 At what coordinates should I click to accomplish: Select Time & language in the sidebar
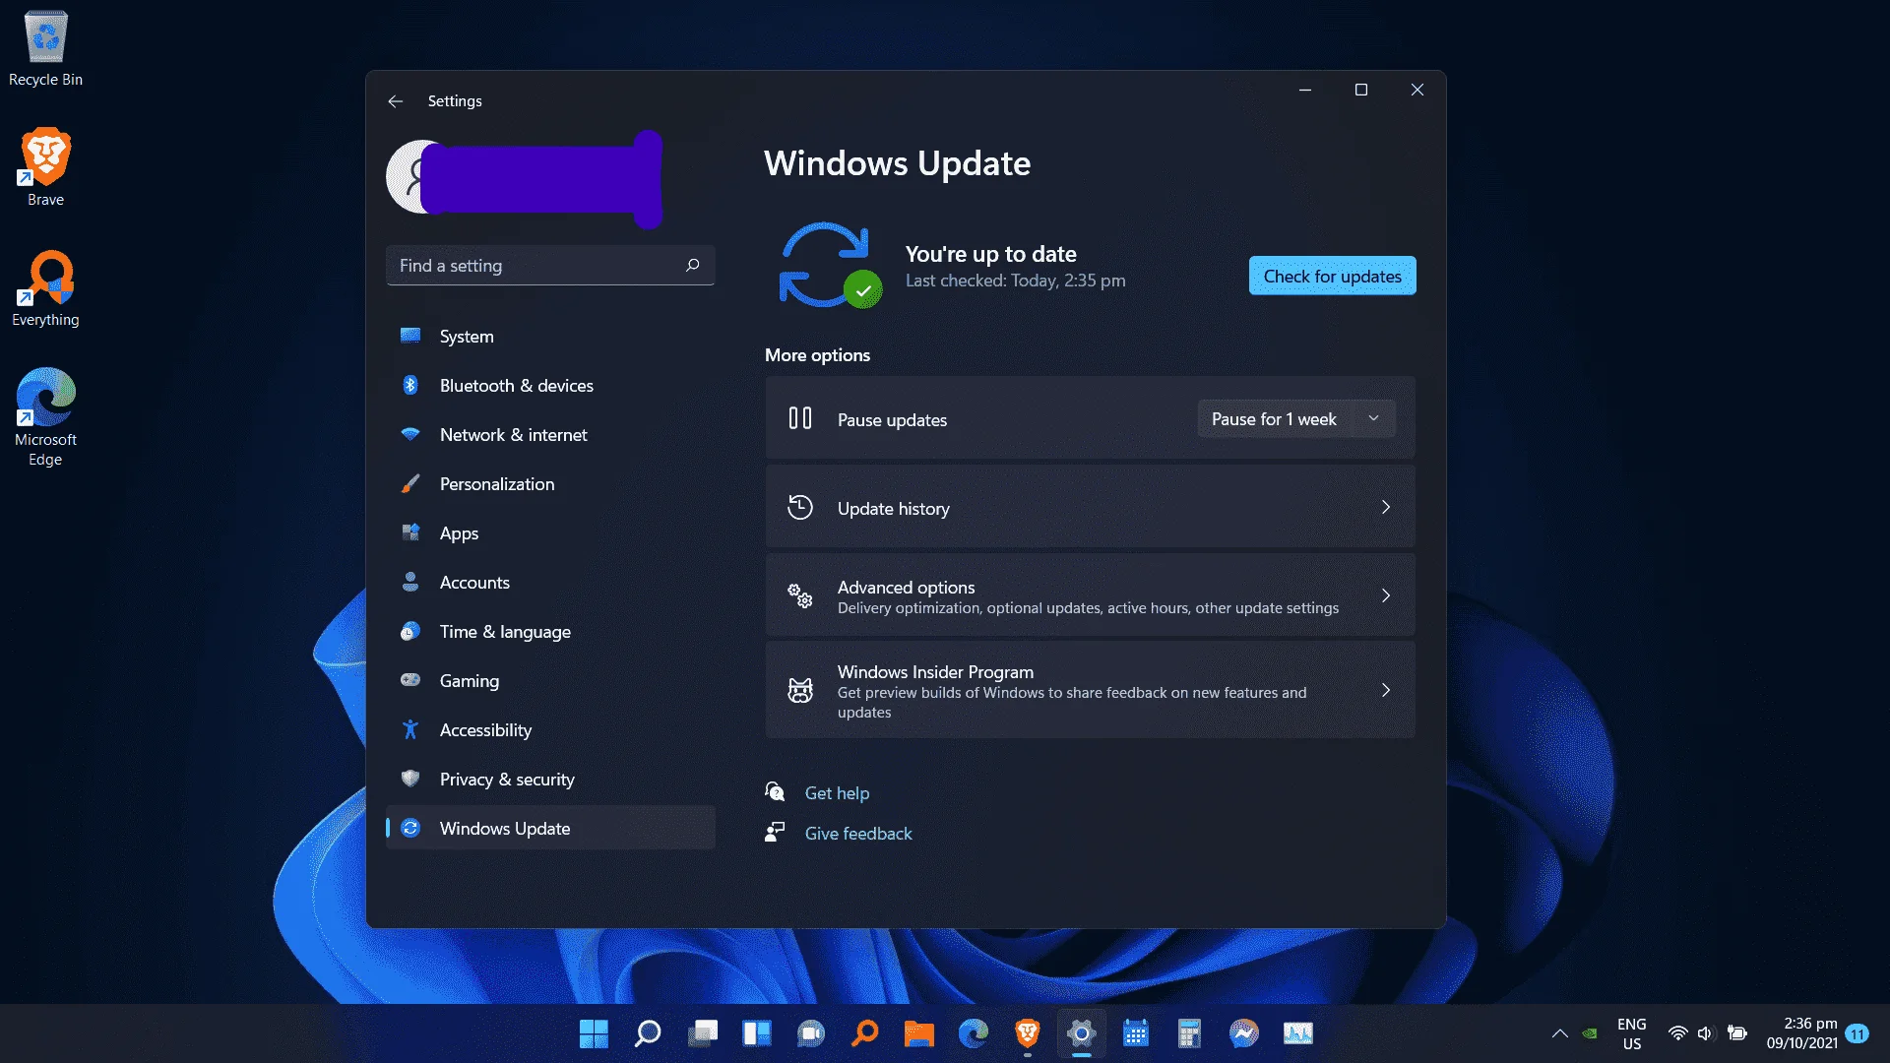click(550, 632)
